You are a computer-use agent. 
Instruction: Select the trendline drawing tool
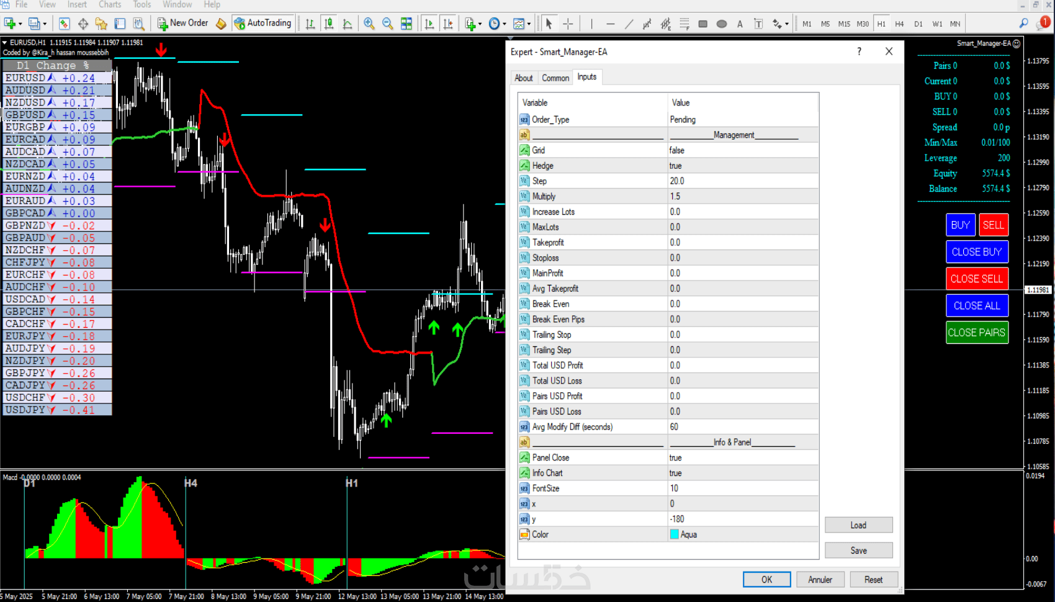[629, 24]
